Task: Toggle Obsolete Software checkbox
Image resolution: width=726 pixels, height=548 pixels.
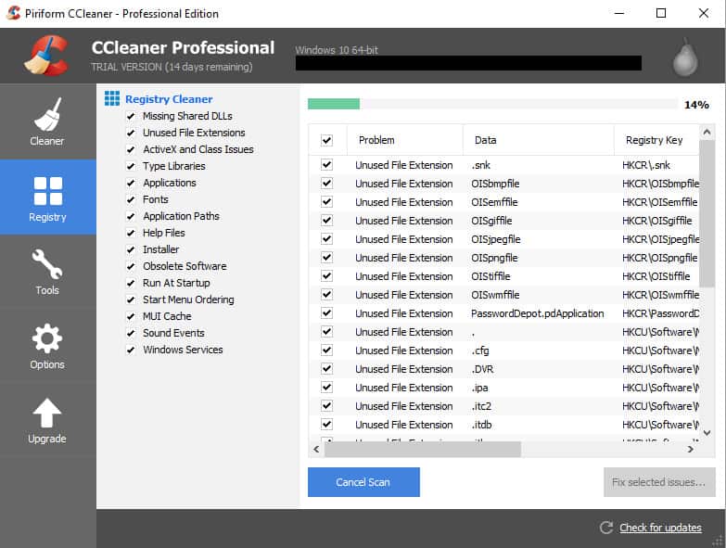Action: click(131, 266)
